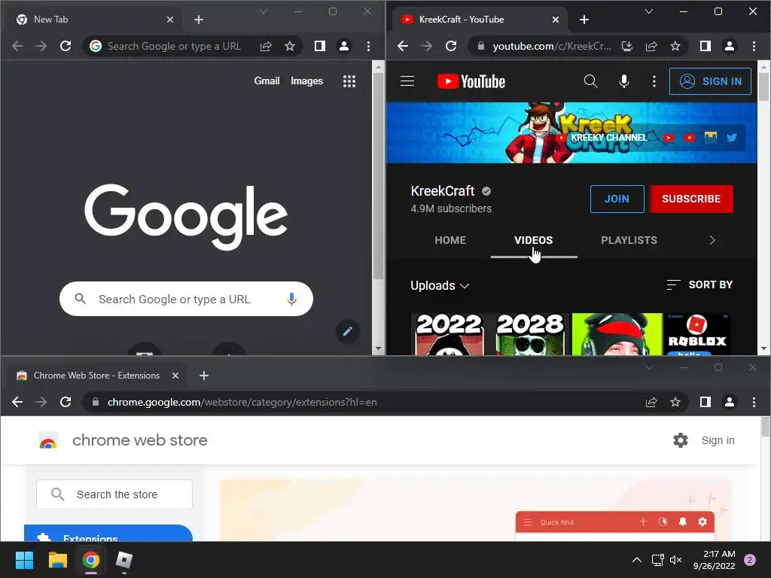This screenshot has width=771, height=578.
Task: Select the Chrome Web Store browser tab
Action: click(96, 376)
